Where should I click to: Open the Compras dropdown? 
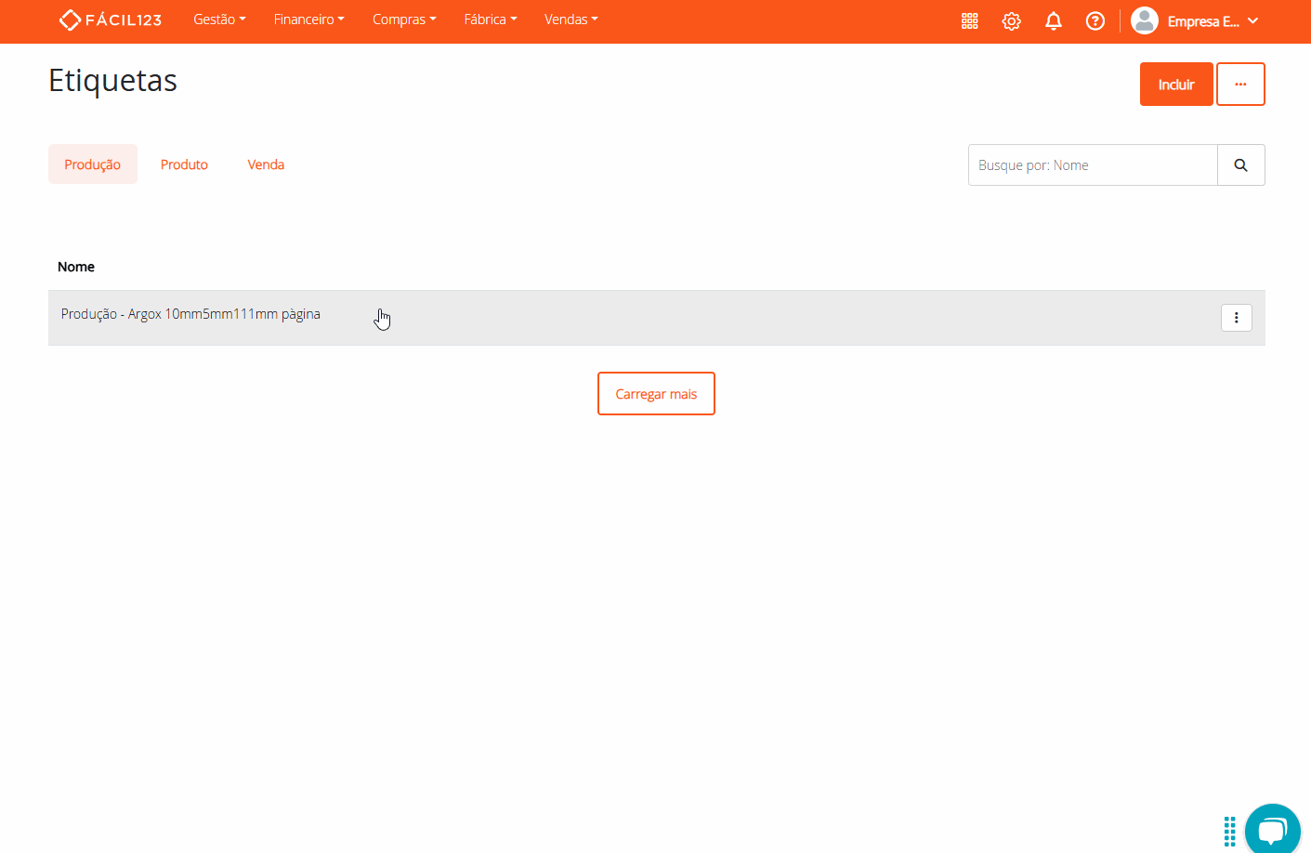click(x=404, y=20)
